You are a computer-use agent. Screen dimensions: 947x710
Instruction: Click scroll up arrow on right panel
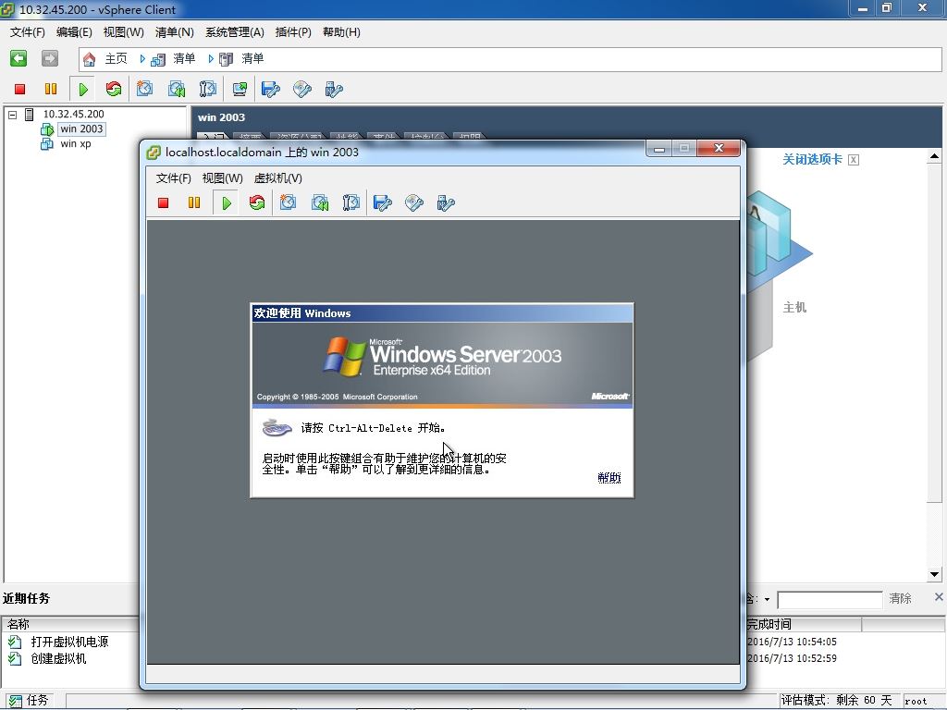coord(934,156)
